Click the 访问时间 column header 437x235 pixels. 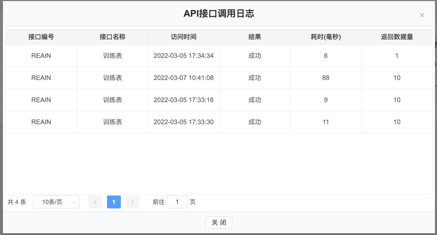pyautogui.click(x=184, y=37)
